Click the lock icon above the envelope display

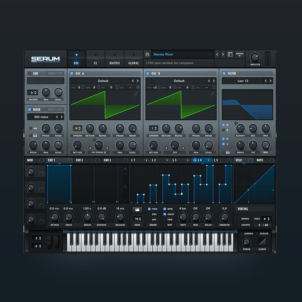click(125, 168)
